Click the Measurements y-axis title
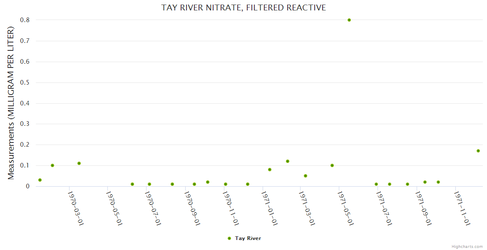This screenshot has width=487, height=250. [x=11, y=103]
